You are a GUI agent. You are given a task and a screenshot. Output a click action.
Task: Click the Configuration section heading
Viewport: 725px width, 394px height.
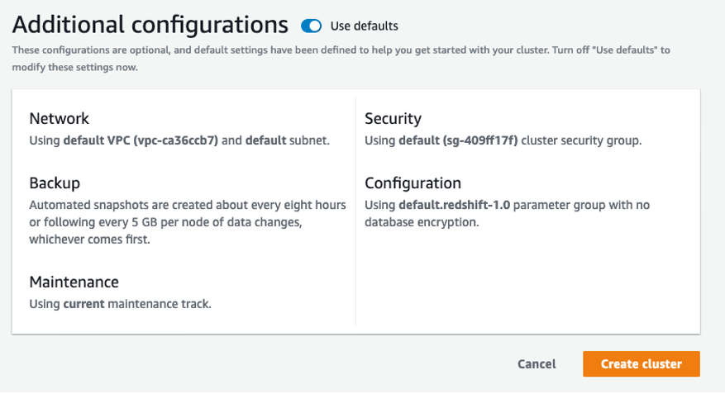tap(413, 183)
